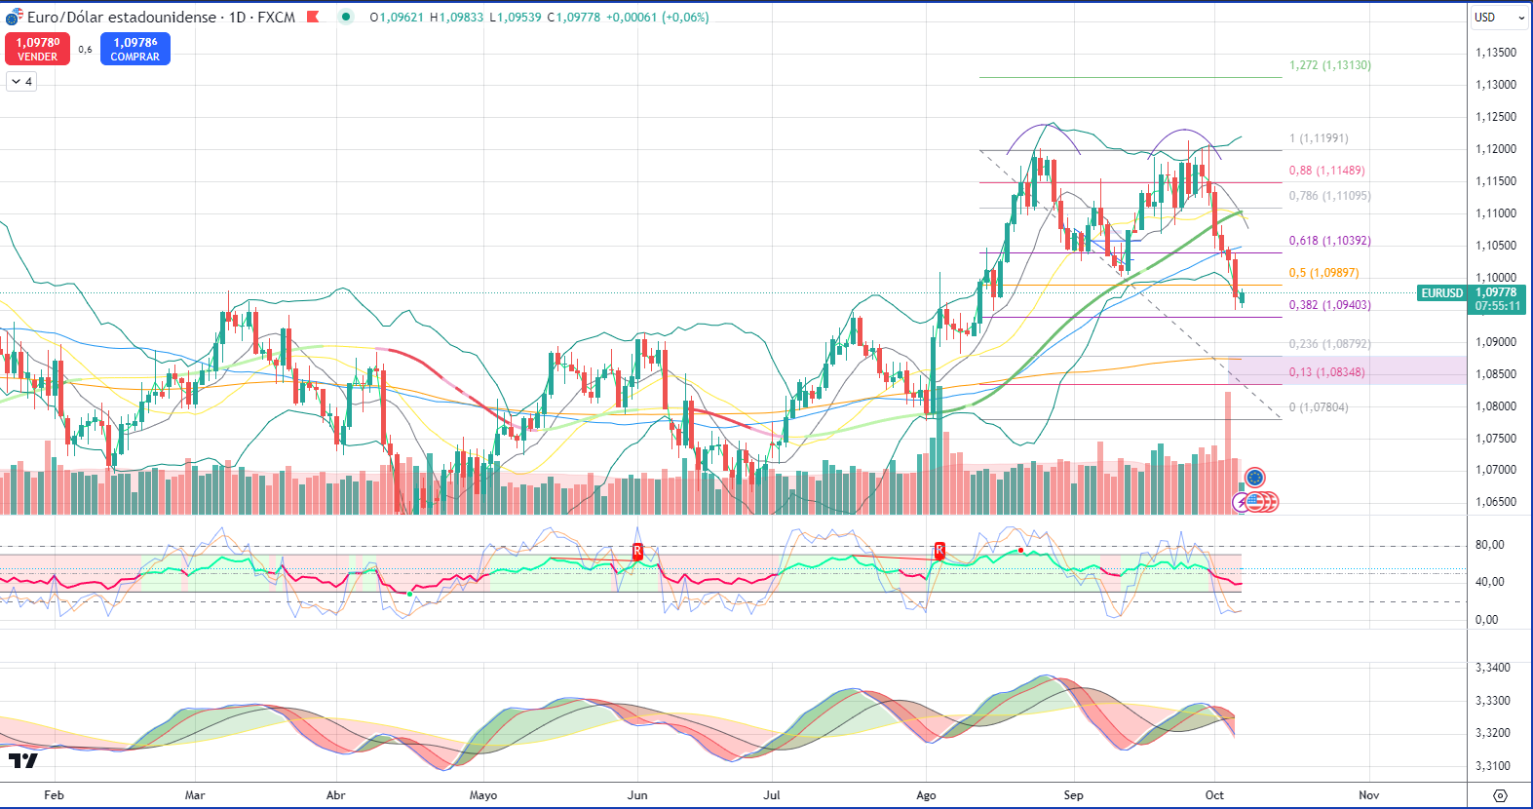
Task: Expand the collapsed indicators legend showing 4
Action: click(x=21, y=82)
